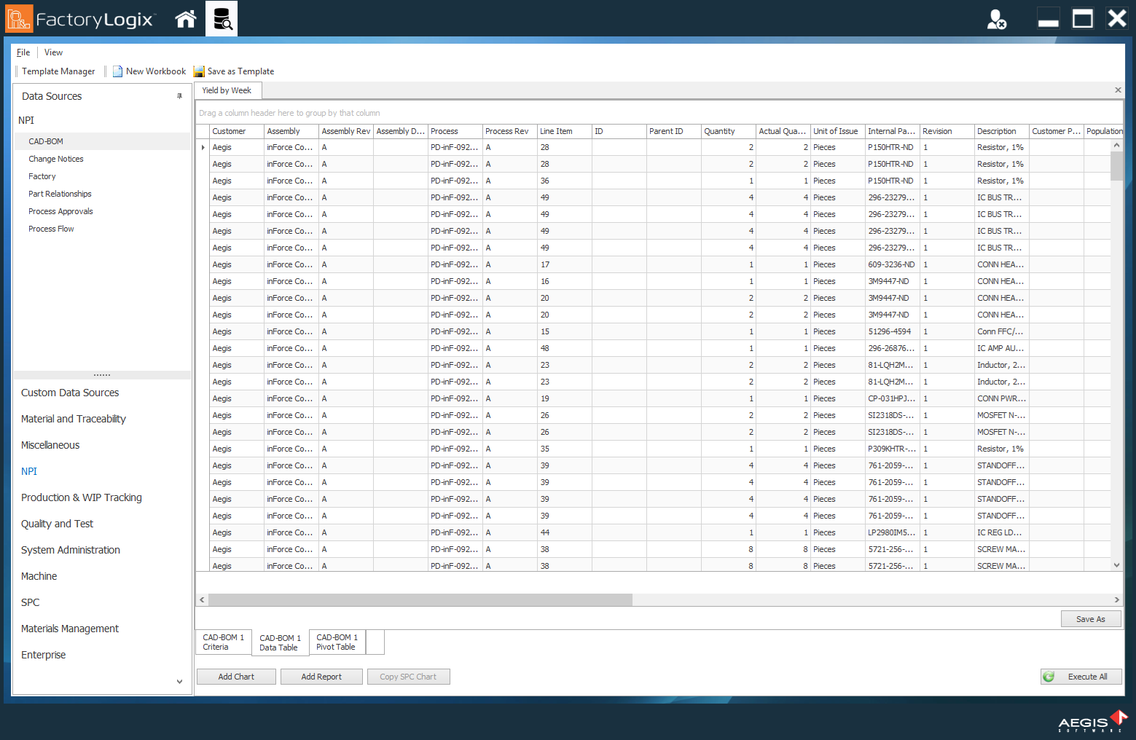Select Process Flow under NPI data sources
The image size is (1136, 740).
click(x=51, y=228)
